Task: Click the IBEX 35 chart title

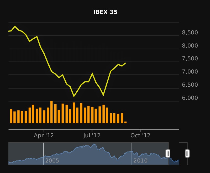Action: pyautogui.click(x=106, y=12)
